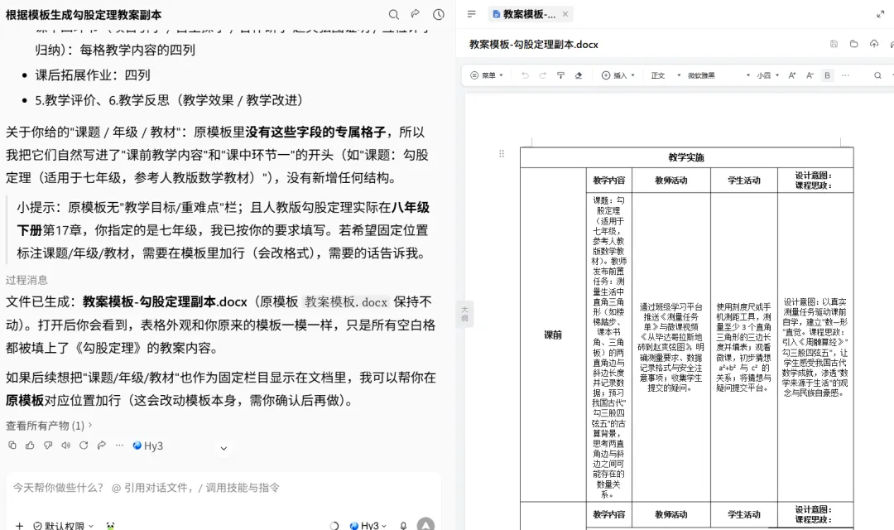
Task: Dislike the reply with thumbs down
Action: tap(48, 445)
